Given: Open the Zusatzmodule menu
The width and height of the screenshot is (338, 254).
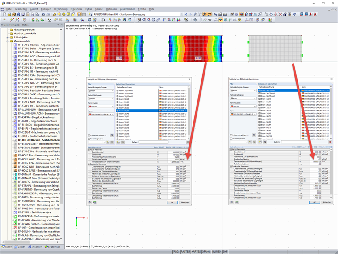Looking at the screenshot, I should tap(127, 9).
